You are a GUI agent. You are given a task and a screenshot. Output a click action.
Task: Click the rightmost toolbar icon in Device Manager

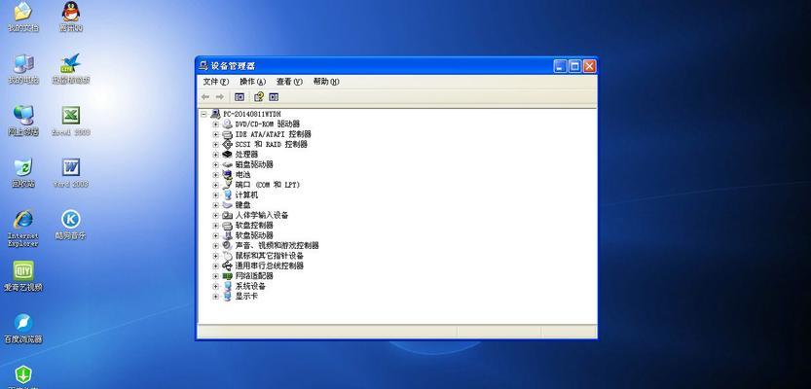274,96
